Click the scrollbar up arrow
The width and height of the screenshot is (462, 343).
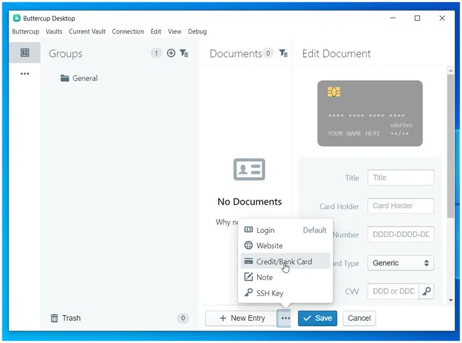pyautogui.click(x=450, y=71)
